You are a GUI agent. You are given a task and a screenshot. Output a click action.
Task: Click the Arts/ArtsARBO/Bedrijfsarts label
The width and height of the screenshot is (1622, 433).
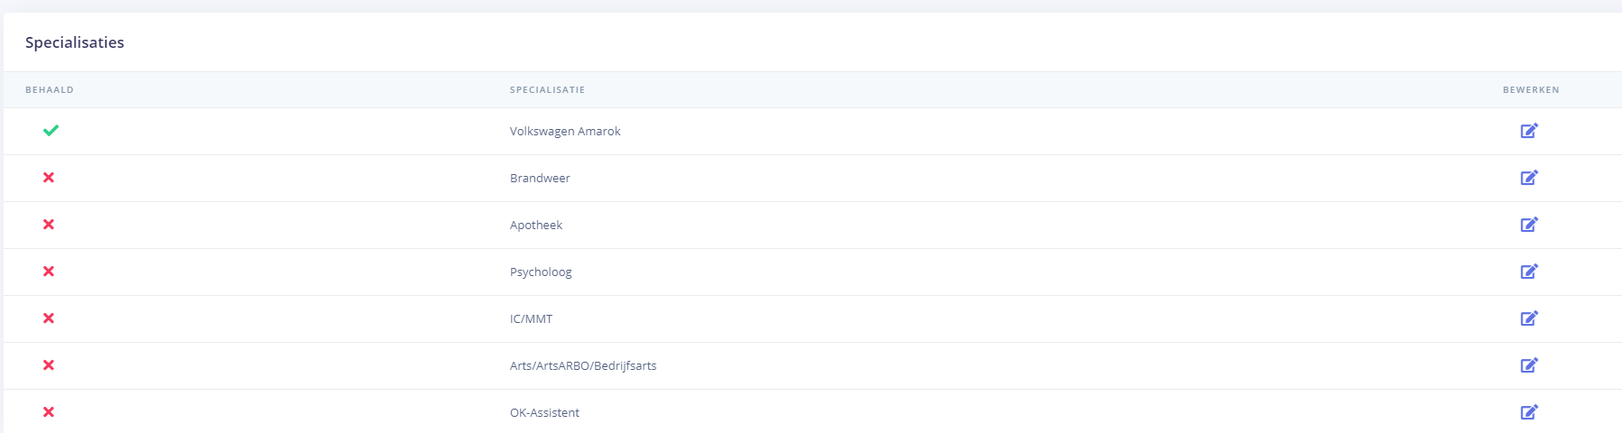[583, 366]
